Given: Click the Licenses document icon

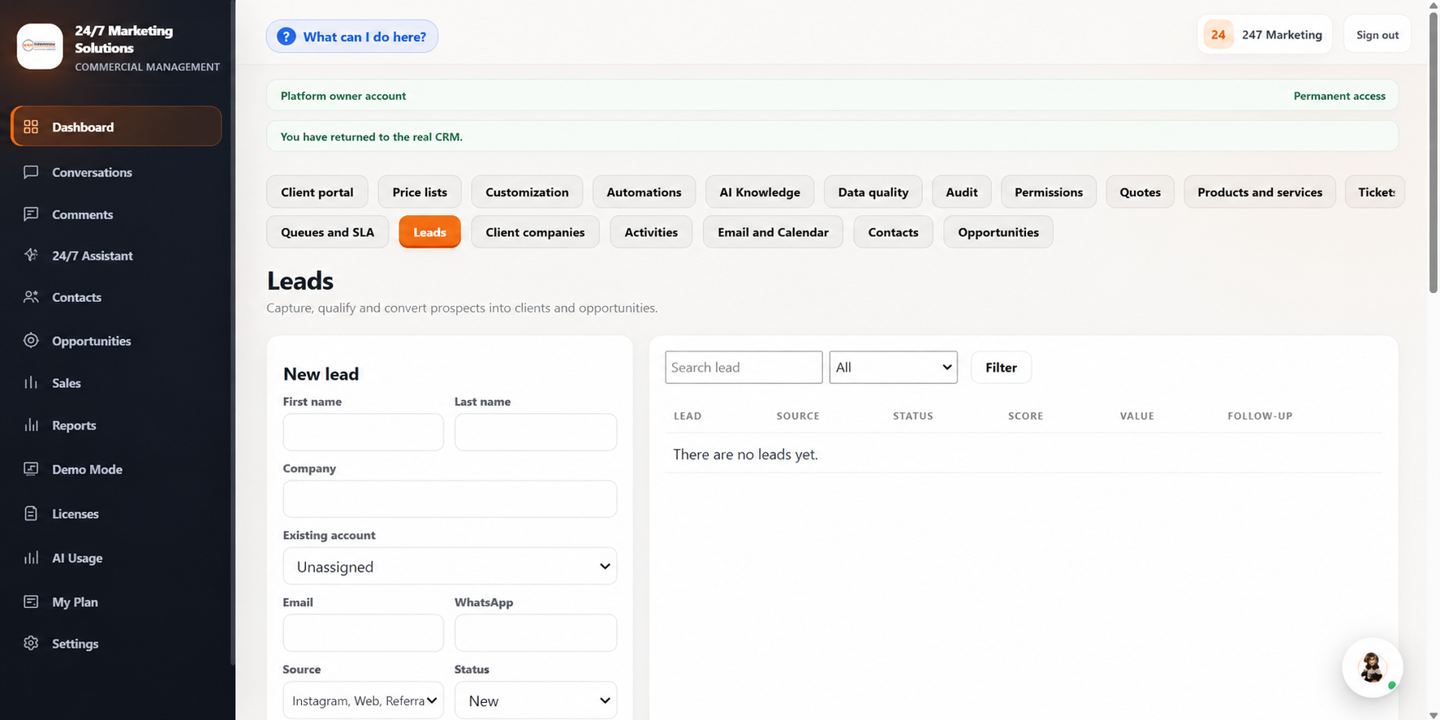Looking at the screenshot, I should 31,514.
